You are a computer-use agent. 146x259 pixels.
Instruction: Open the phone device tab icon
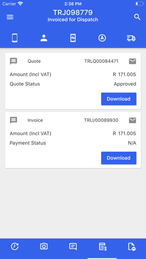tap(15, 38)
